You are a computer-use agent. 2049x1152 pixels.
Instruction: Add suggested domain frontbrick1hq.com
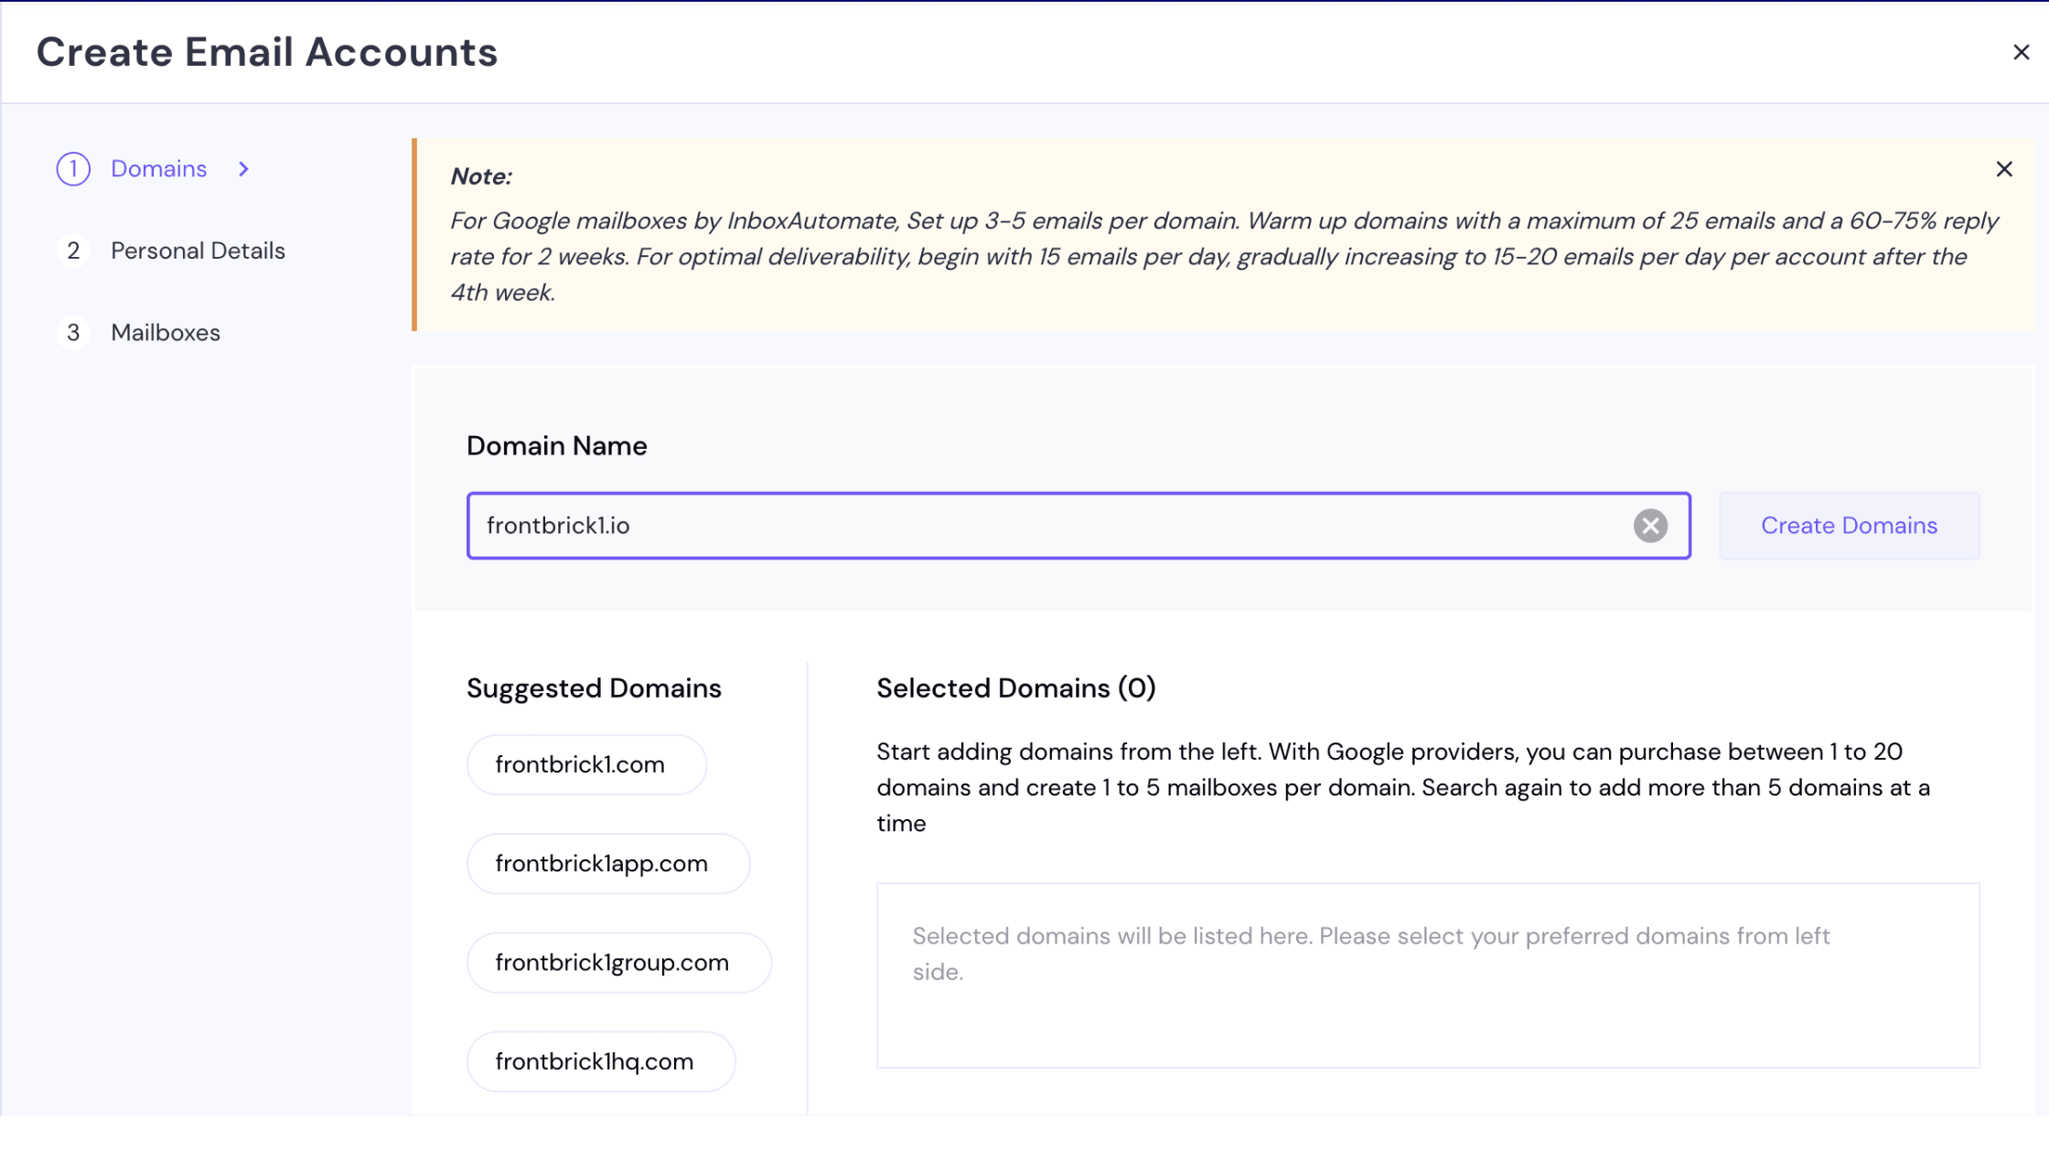click(601, 1061)
